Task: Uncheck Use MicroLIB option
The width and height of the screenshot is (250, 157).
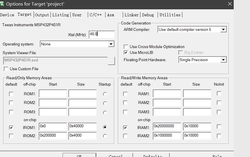Action: pos(126,52)
